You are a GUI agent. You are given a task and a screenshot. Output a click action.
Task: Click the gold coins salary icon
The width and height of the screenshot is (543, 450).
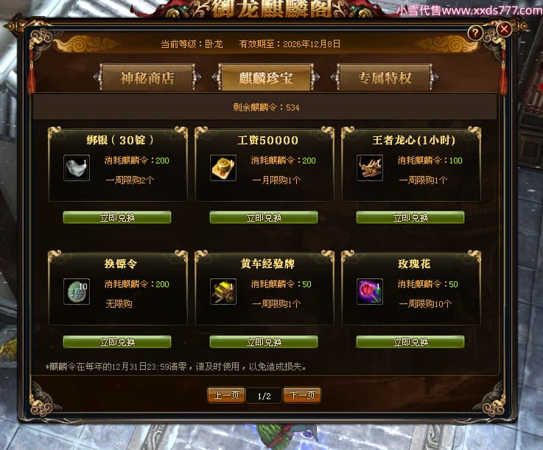click(223, 168)
